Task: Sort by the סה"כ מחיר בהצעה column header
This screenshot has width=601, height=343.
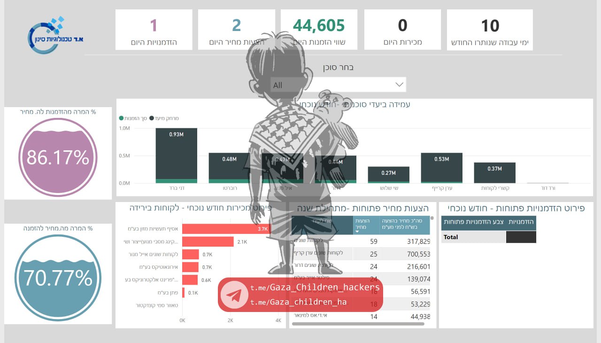Action: click(x=404, y=226)
